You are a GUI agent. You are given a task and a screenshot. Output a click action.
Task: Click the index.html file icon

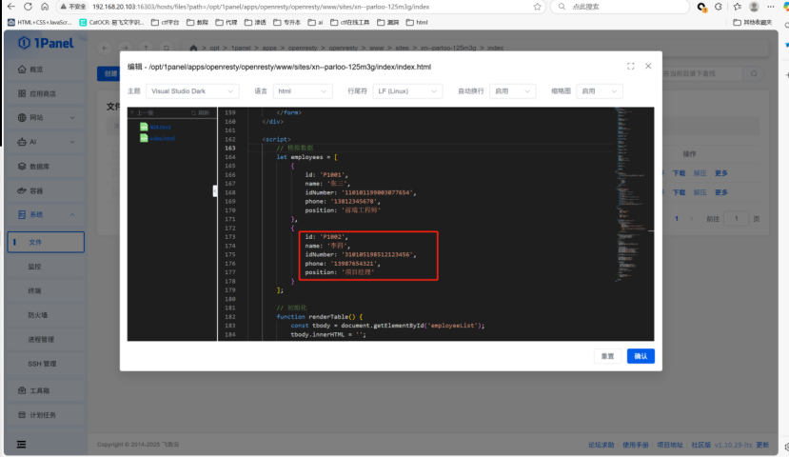(x=144, y=138)
